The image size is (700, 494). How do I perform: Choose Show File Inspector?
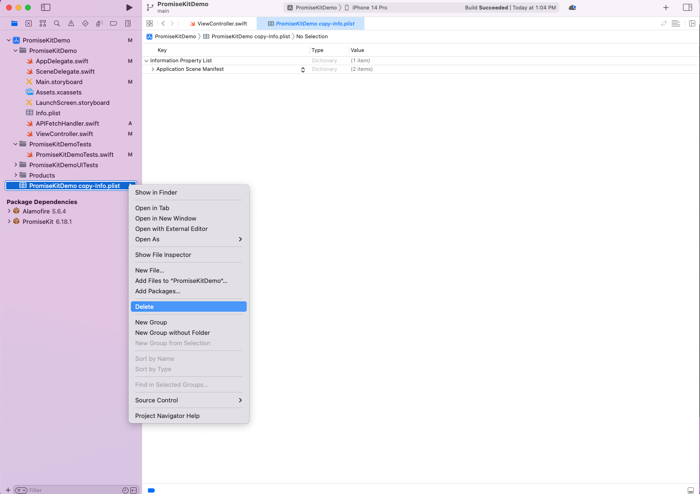[x=189, y=255]
